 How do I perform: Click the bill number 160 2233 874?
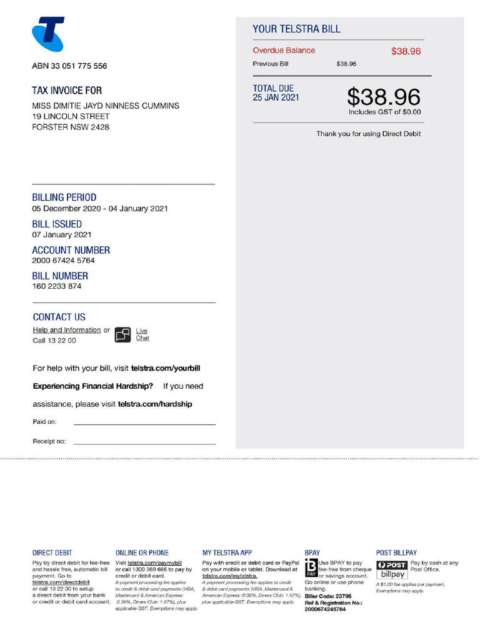coord(57,286)
